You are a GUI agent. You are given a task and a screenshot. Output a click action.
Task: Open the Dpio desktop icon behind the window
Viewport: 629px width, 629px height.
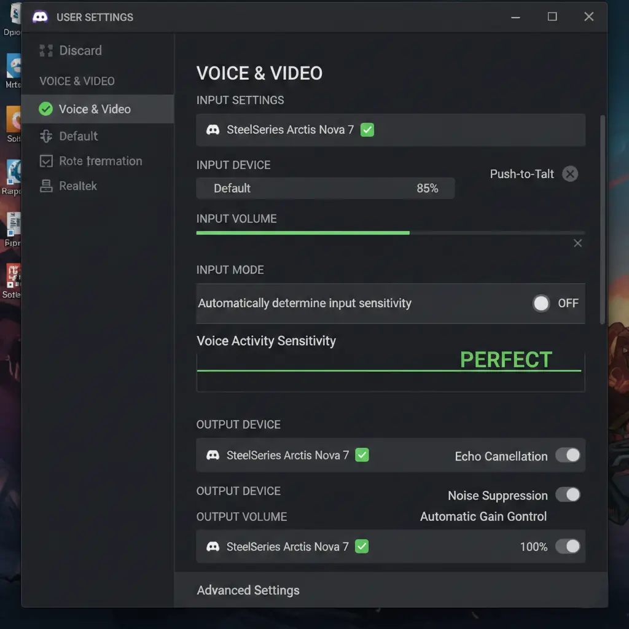12,19
